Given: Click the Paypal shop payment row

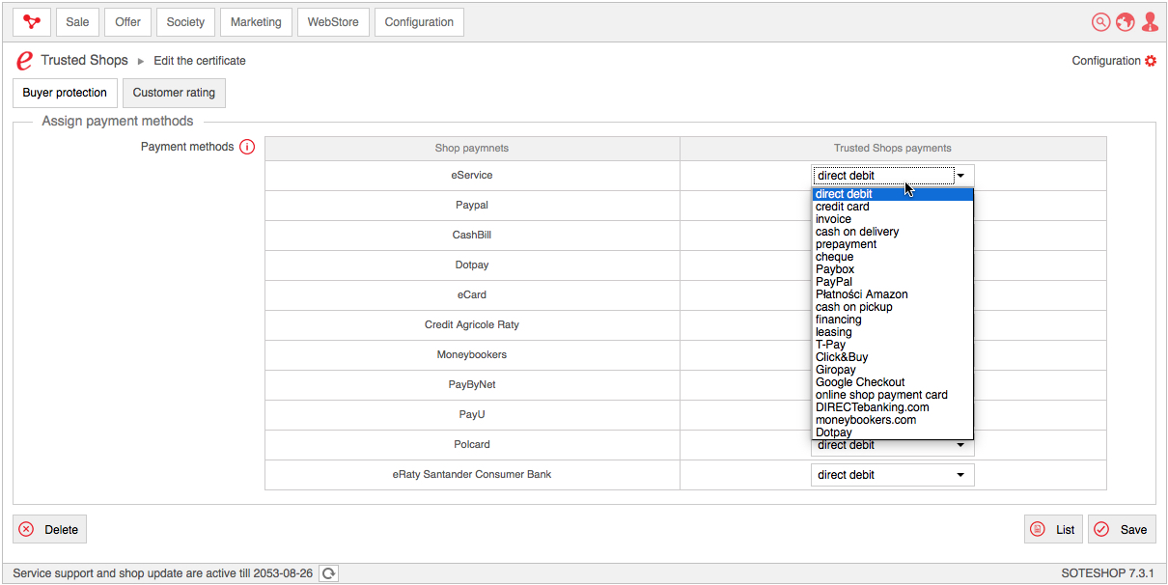Looking at the screenshot, I should coord(472,206).
